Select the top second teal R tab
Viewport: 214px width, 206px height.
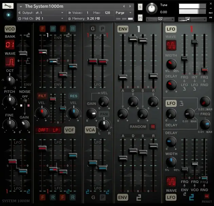pyautogui.click(x=73, y=29)
